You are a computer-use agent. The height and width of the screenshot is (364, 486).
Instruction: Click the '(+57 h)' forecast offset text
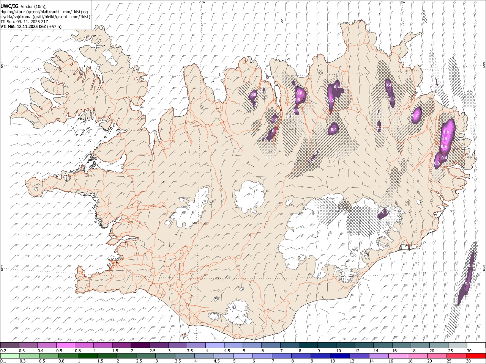tap(55, 27)
